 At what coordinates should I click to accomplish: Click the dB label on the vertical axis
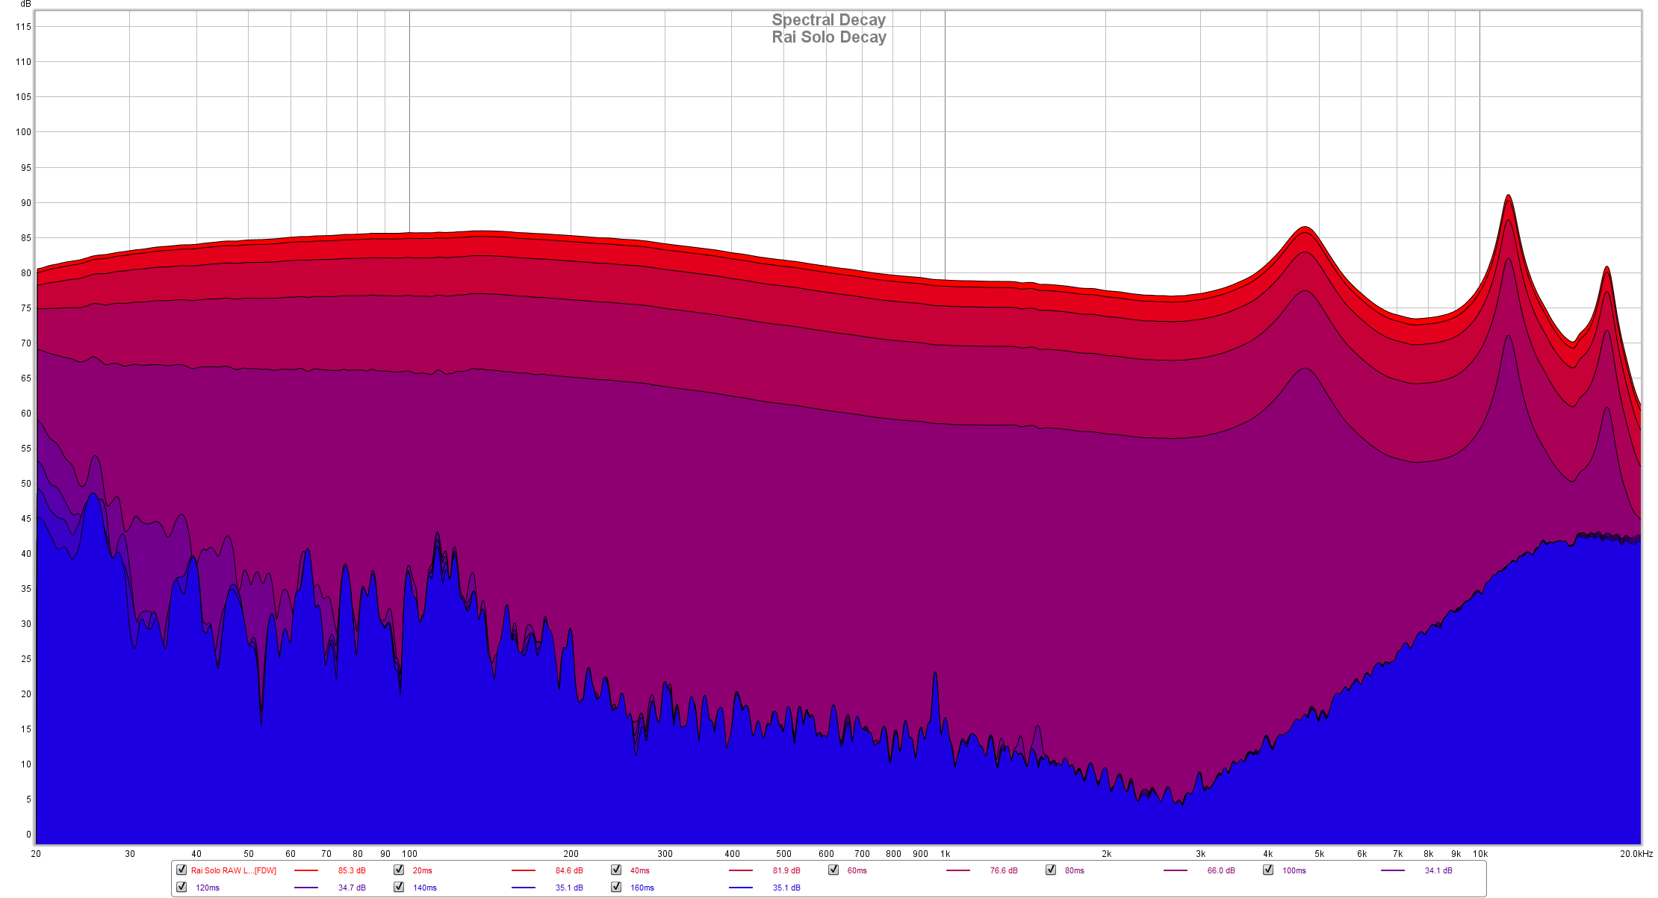[x=25, y=4]
